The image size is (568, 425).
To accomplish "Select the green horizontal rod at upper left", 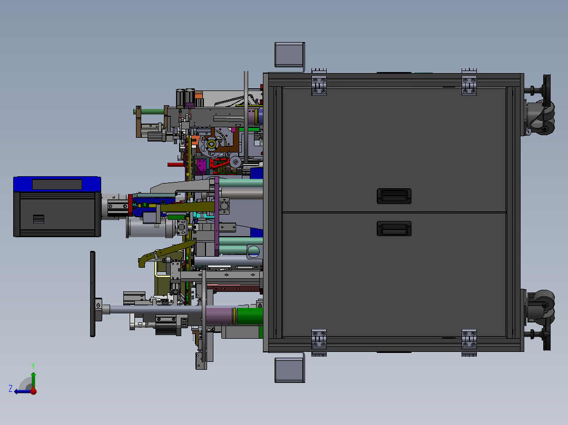I will tap(149, 112).
